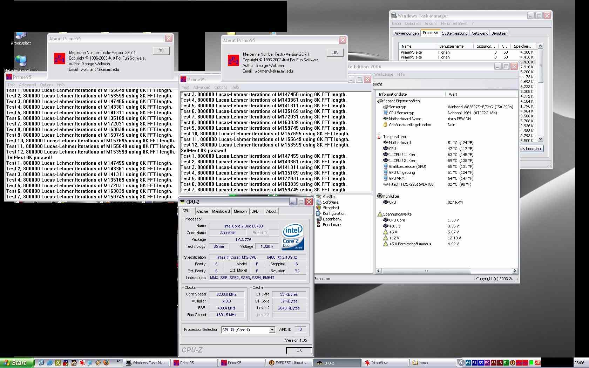Open the Hilfe menu in EVEREST
The height and width of the screenshot is (368, 589).
401,74
